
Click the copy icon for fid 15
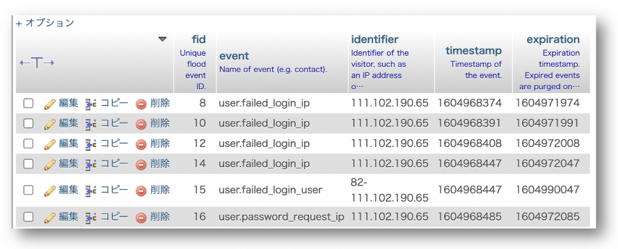tap(91, 191)
